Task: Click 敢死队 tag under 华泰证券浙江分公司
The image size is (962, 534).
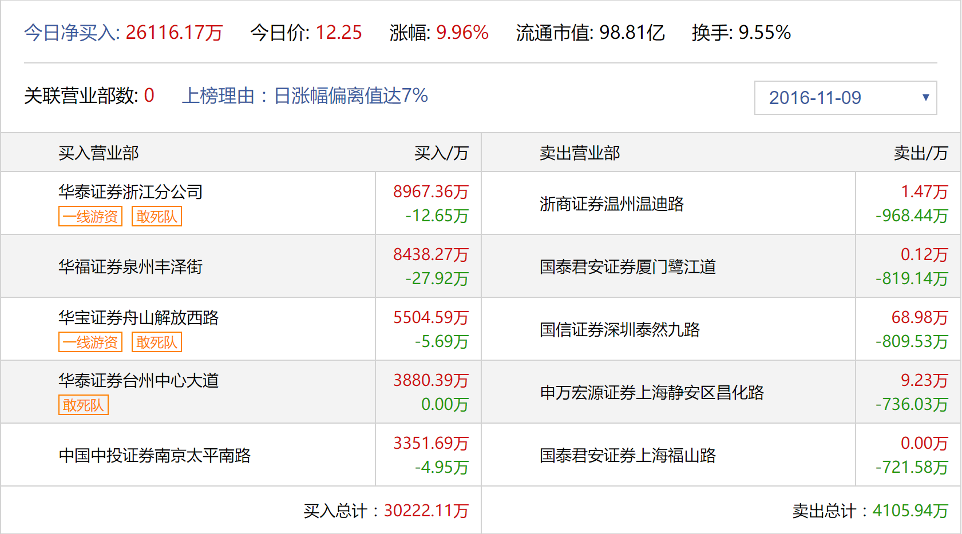Action: tap(157, 217)
